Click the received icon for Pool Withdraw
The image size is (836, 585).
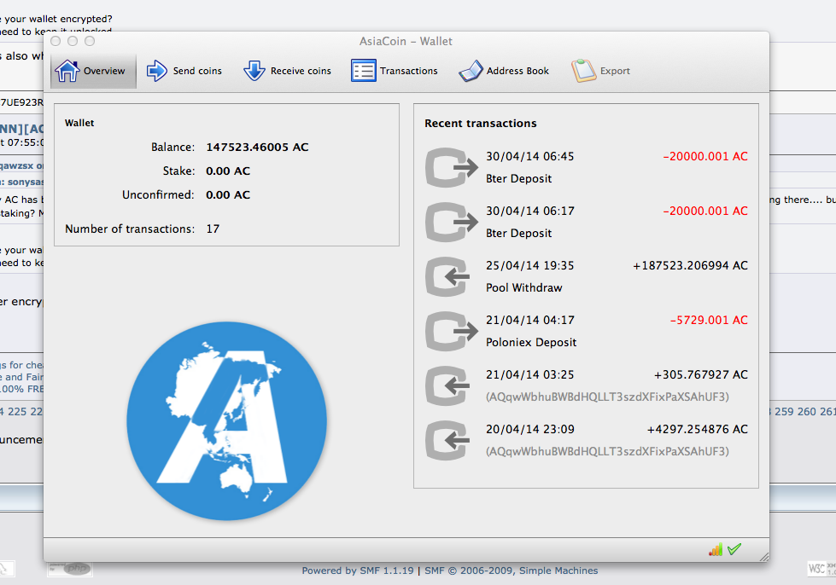point(447,277)
